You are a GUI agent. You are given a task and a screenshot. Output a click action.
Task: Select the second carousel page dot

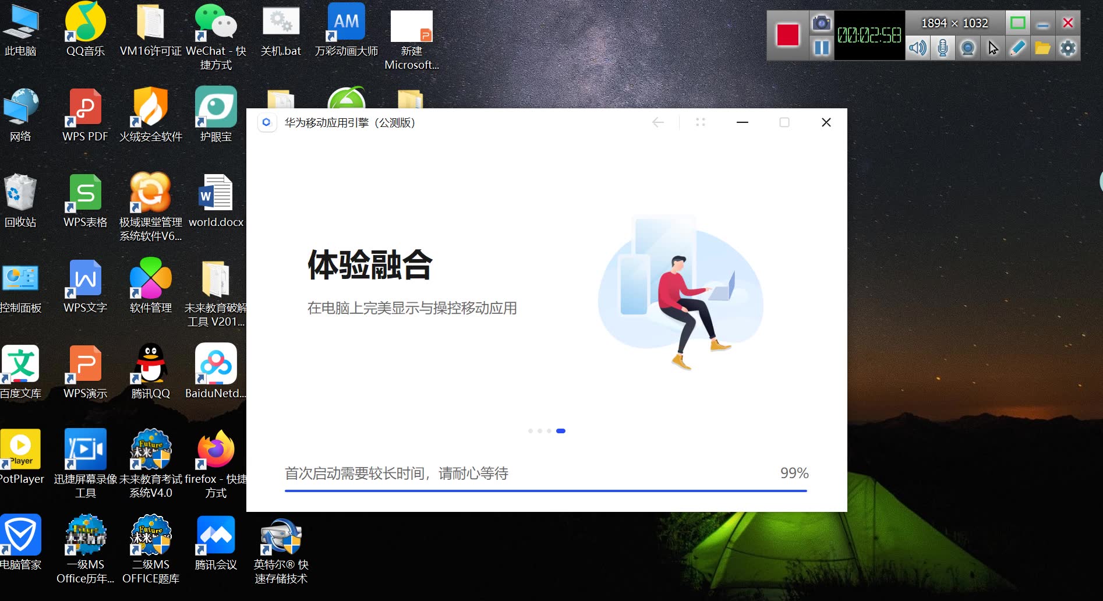540,431
